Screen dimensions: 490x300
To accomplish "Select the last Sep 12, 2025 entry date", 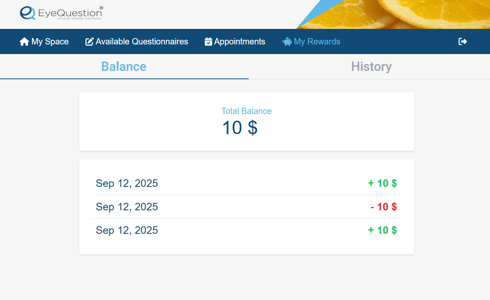I will [127, 230].
